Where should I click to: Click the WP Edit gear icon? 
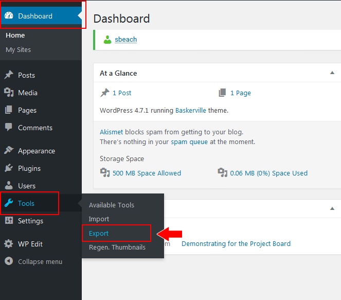(x=8, y=244)
